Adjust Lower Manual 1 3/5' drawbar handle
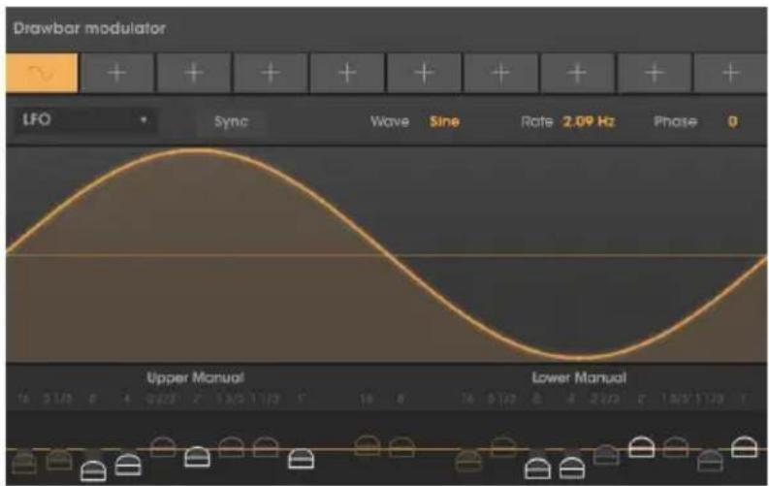 [x=676, y=447]
